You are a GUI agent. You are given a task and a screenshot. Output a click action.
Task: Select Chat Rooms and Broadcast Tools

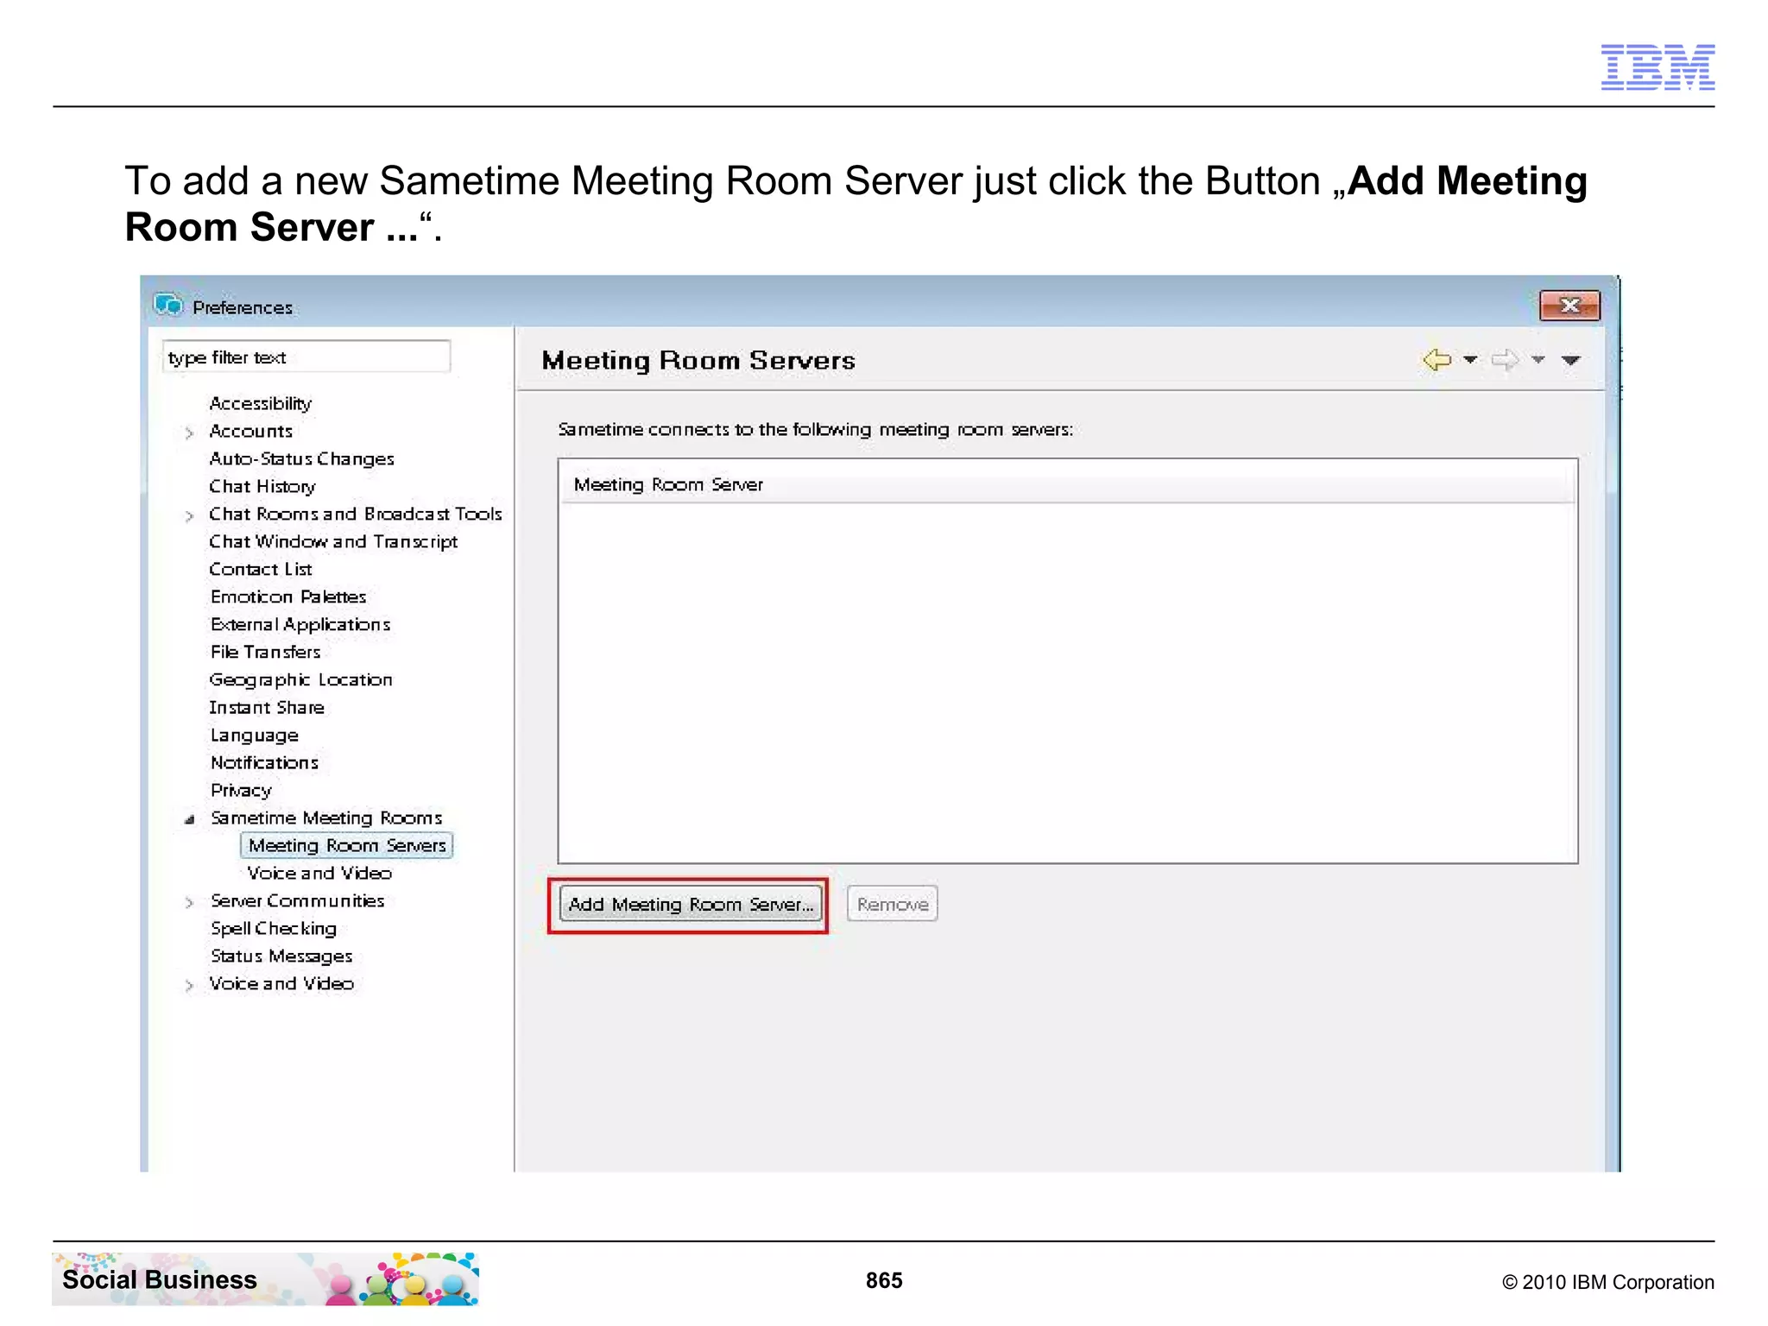tap(355, 514)
